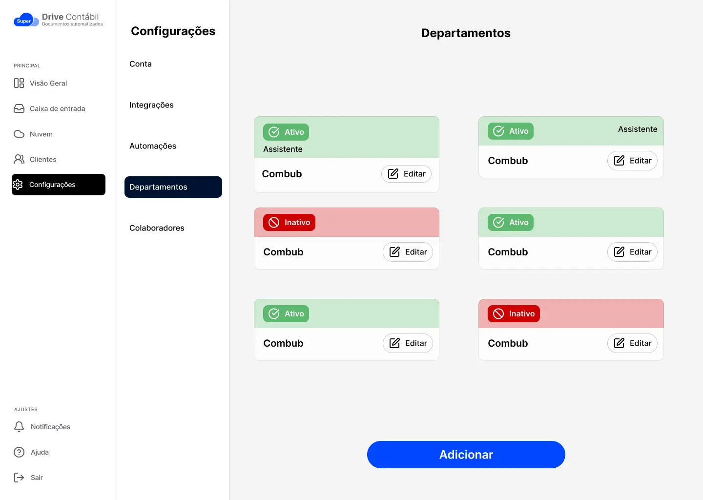
Task: Switch to Colaboradores section
Action: tap(157, 228)
